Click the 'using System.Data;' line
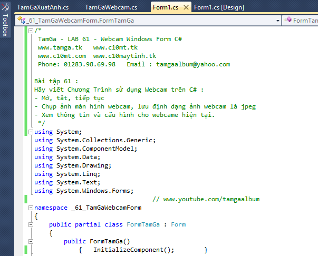Image resolution: width=318 pixels, height=256 pixels. pos(67,157)
